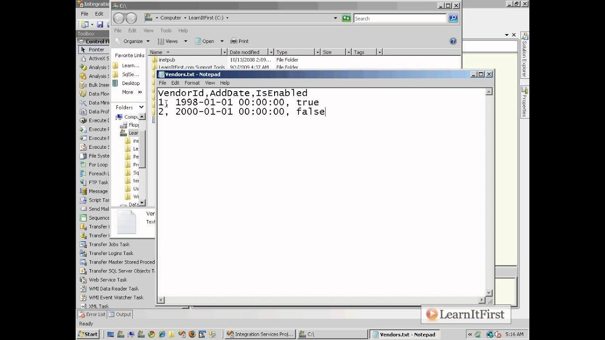Expand the Type column filter dropdown

318,52
